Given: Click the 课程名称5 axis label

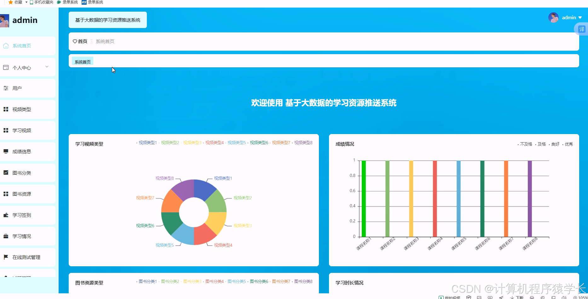Looking at the screenshot, I should pos(459,244).
